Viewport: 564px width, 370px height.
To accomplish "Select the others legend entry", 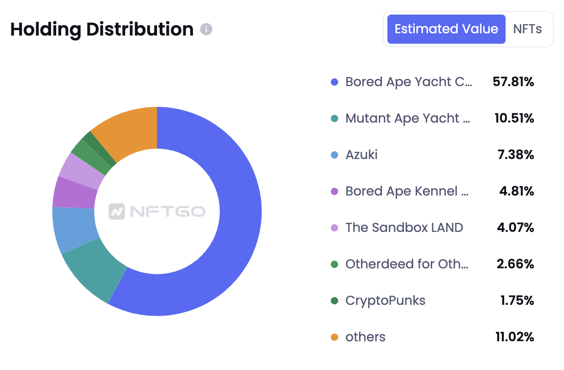I will (365, 337).
